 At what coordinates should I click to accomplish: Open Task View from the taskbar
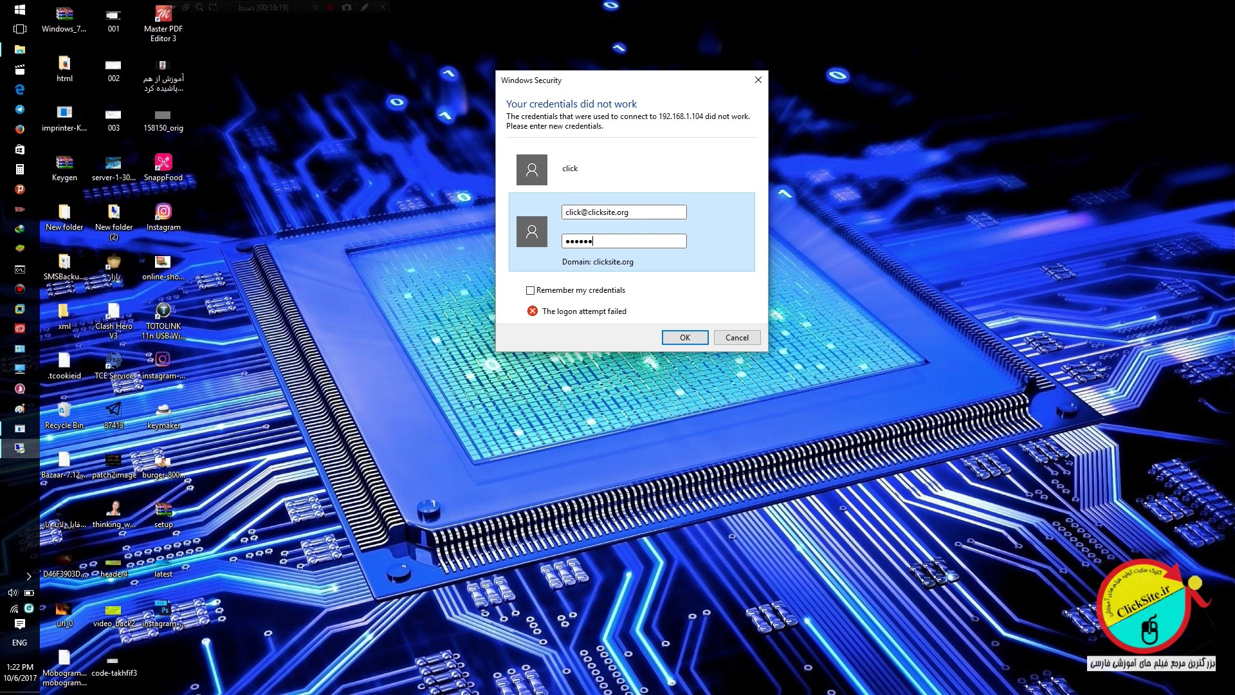pyautogui.click(x=19, y=29)
